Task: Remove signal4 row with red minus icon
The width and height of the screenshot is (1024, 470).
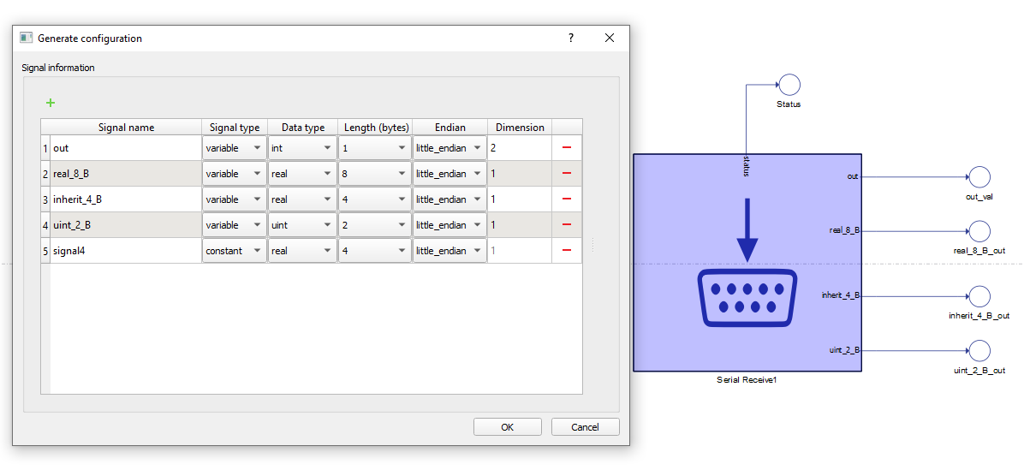Action: (566, 251)
